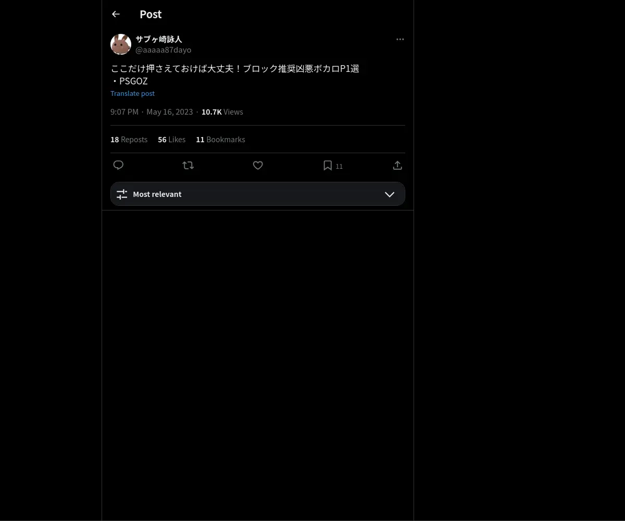View the 56 Likes list

172,139
